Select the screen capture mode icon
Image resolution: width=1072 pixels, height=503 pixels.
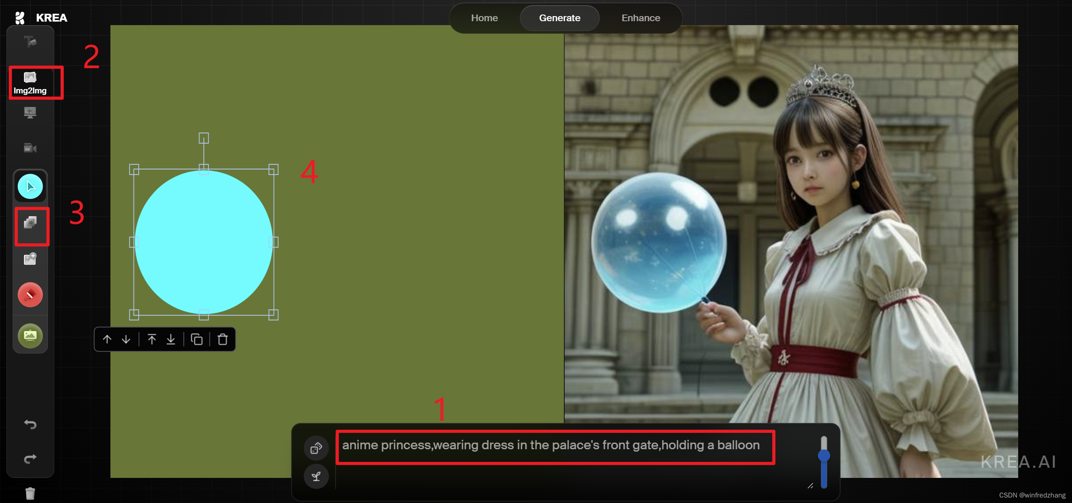point(30,112)
